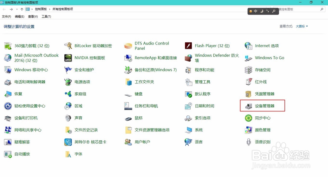Open the recent locations dropdown arrow

point(17,9)
